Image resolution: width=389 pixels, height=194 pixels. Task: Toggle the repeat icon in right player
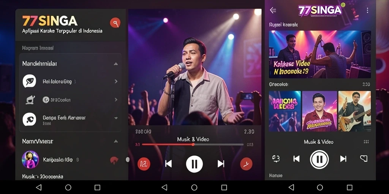(x=276, y=159)
